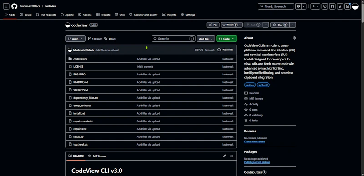
Task: Open header issues icon button
Action: 325,6
